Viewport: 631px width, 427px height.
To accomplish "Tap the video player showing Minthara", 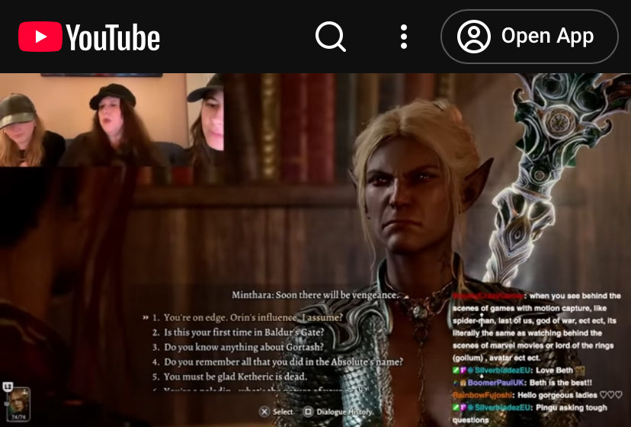I will (x=315, y=250).
